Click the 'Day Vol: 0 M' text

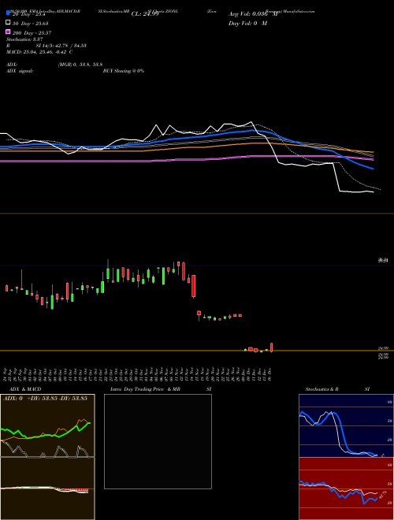point(247,23)
